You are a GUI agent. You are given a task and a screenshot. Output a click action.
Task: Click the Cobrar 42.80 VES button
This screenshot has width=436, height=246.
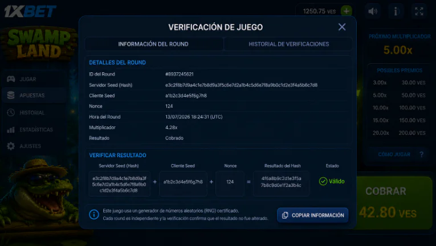point(394,203)
